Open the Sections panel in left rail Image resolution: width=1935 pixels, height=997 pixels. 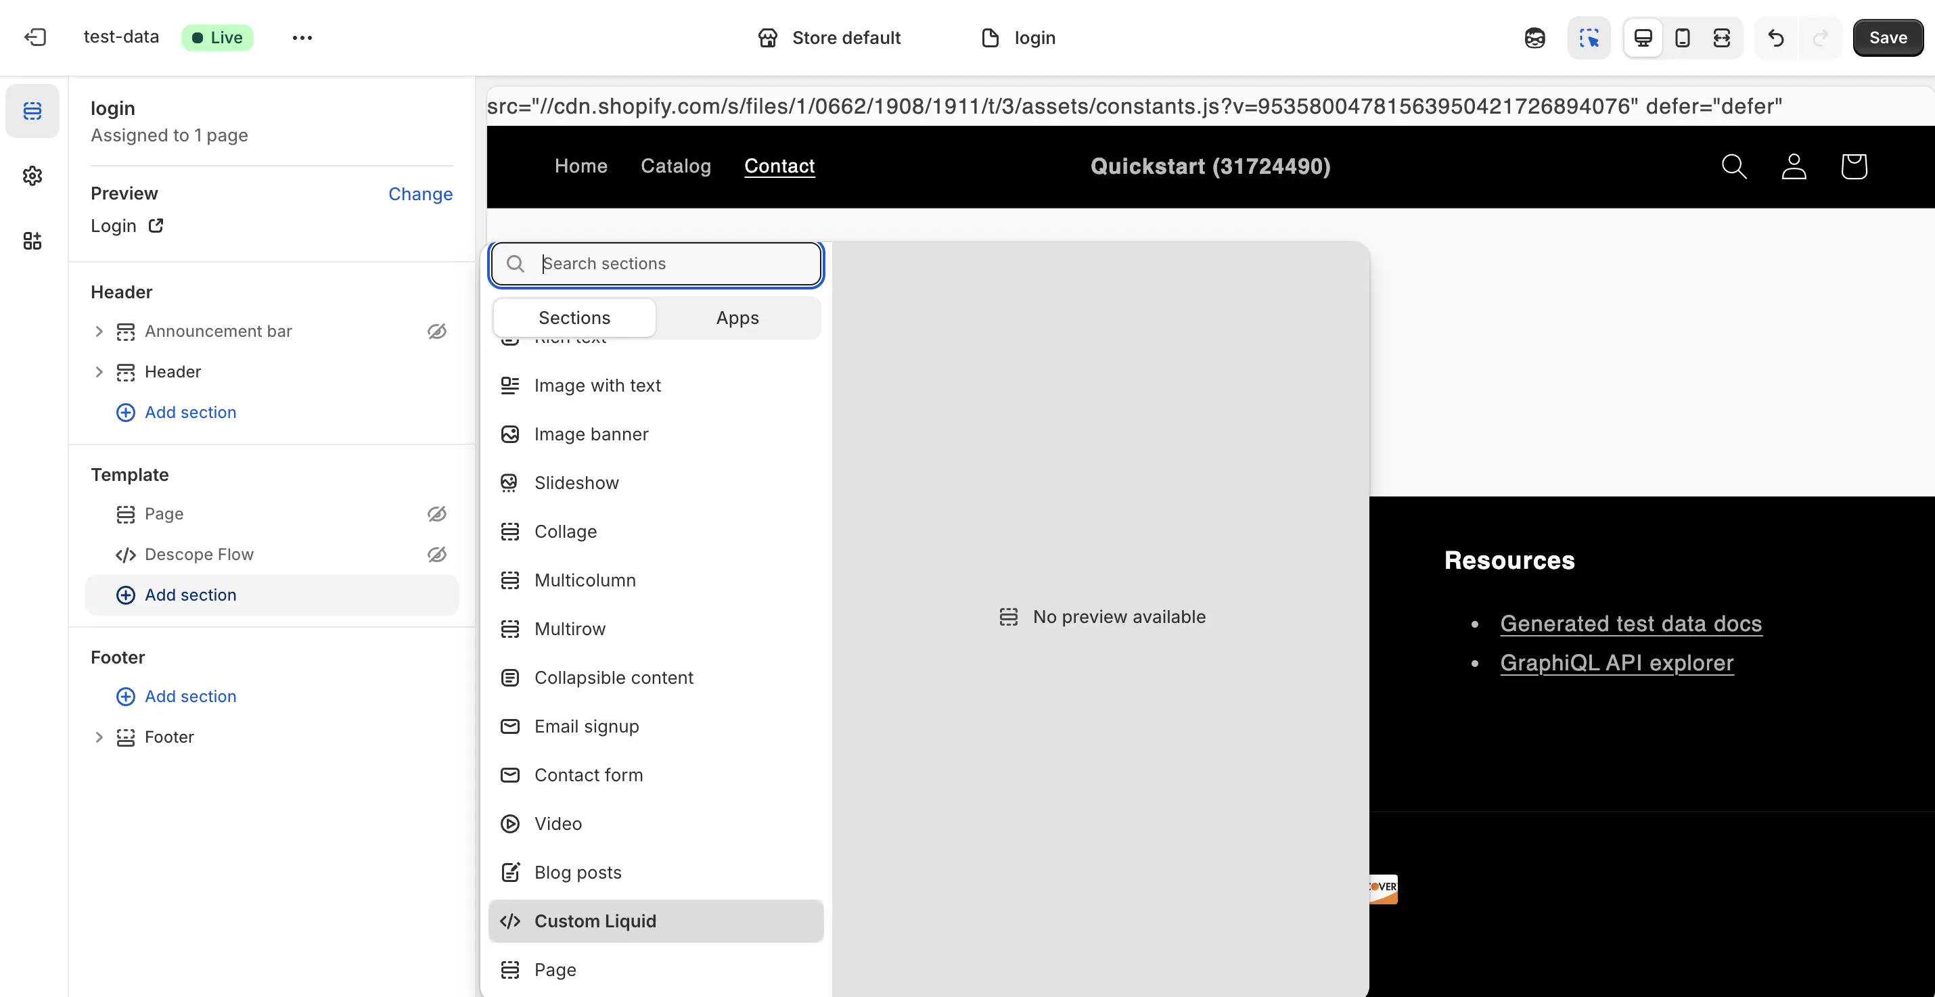[x=32, y=111]
